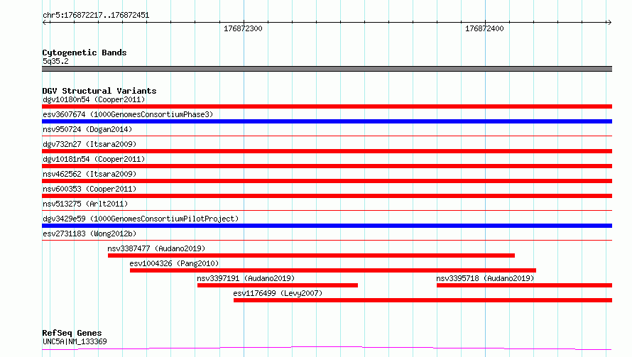The image size is (632, 357).
Task: Open variant label nsv600353 (Cooper2011)
Action: pos(89,189)
